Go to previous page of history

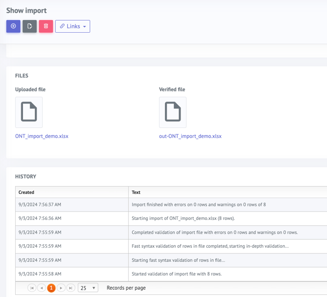point(41,288)
